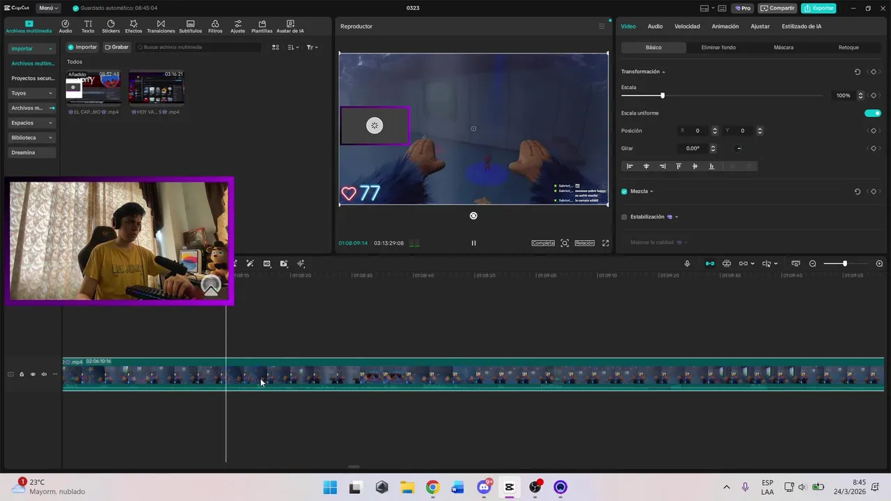Align clip to bottom edge
The height and width of the screenshot is (501, 891).
(711, 166)
